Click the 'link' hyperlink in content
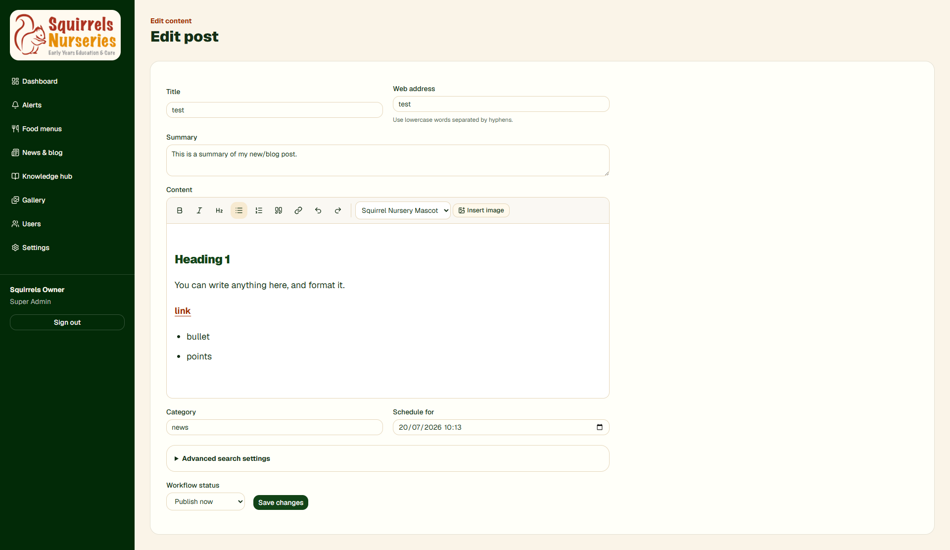Viewport: 950px width, 550px height. [x=183, y=311]
